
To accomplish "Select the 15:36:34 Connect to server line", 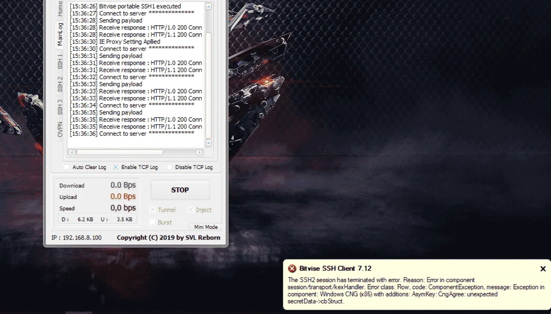I will [132, 105].
